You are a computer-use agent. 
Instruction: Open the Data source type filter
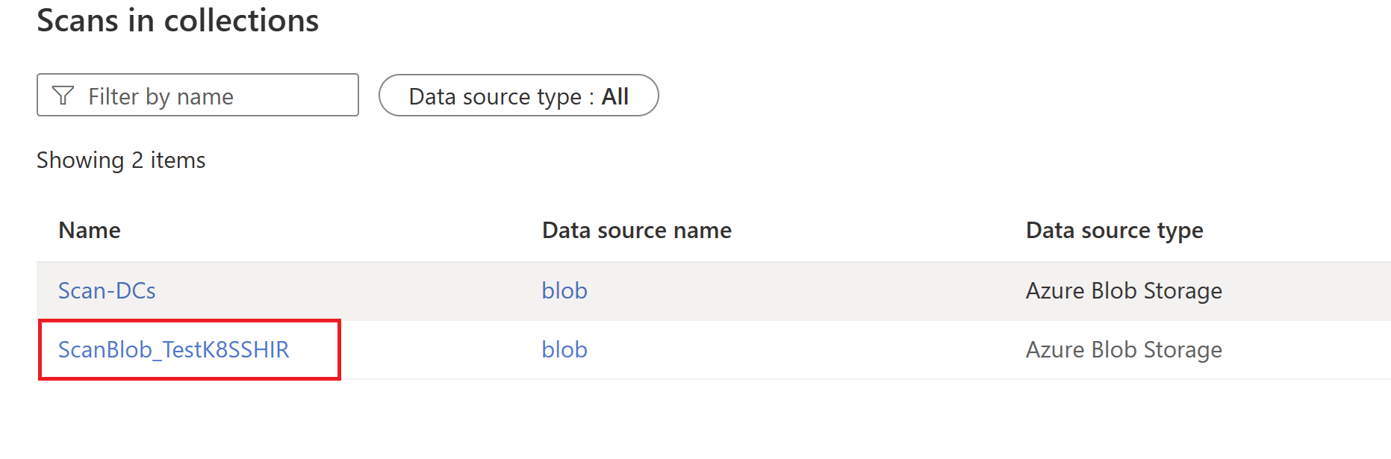518,96
